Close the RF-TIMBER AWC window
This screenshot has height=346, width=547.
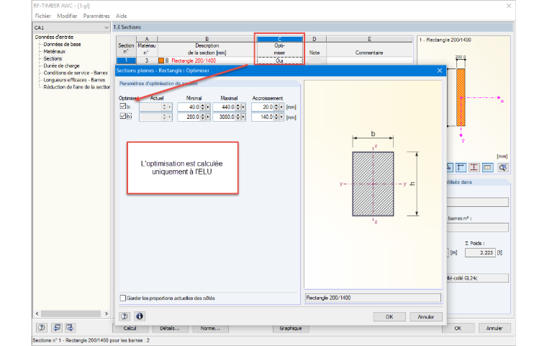(509, 6)
